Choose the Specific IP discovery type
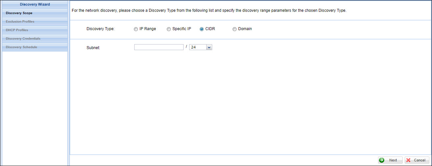 [x=169, y=29]
